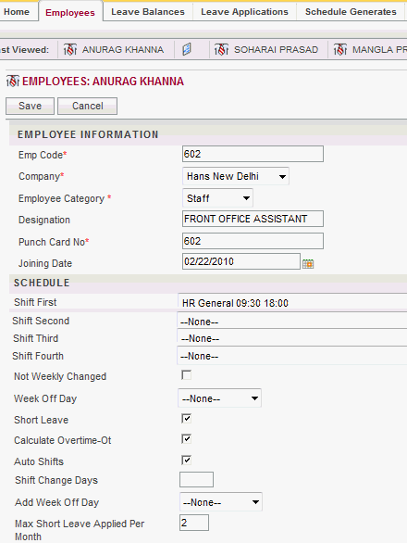The width and height of the screenshot is (407, 543).
Task: Disable the Auto Shifts checkbox
Action: [x=186, y=460]
